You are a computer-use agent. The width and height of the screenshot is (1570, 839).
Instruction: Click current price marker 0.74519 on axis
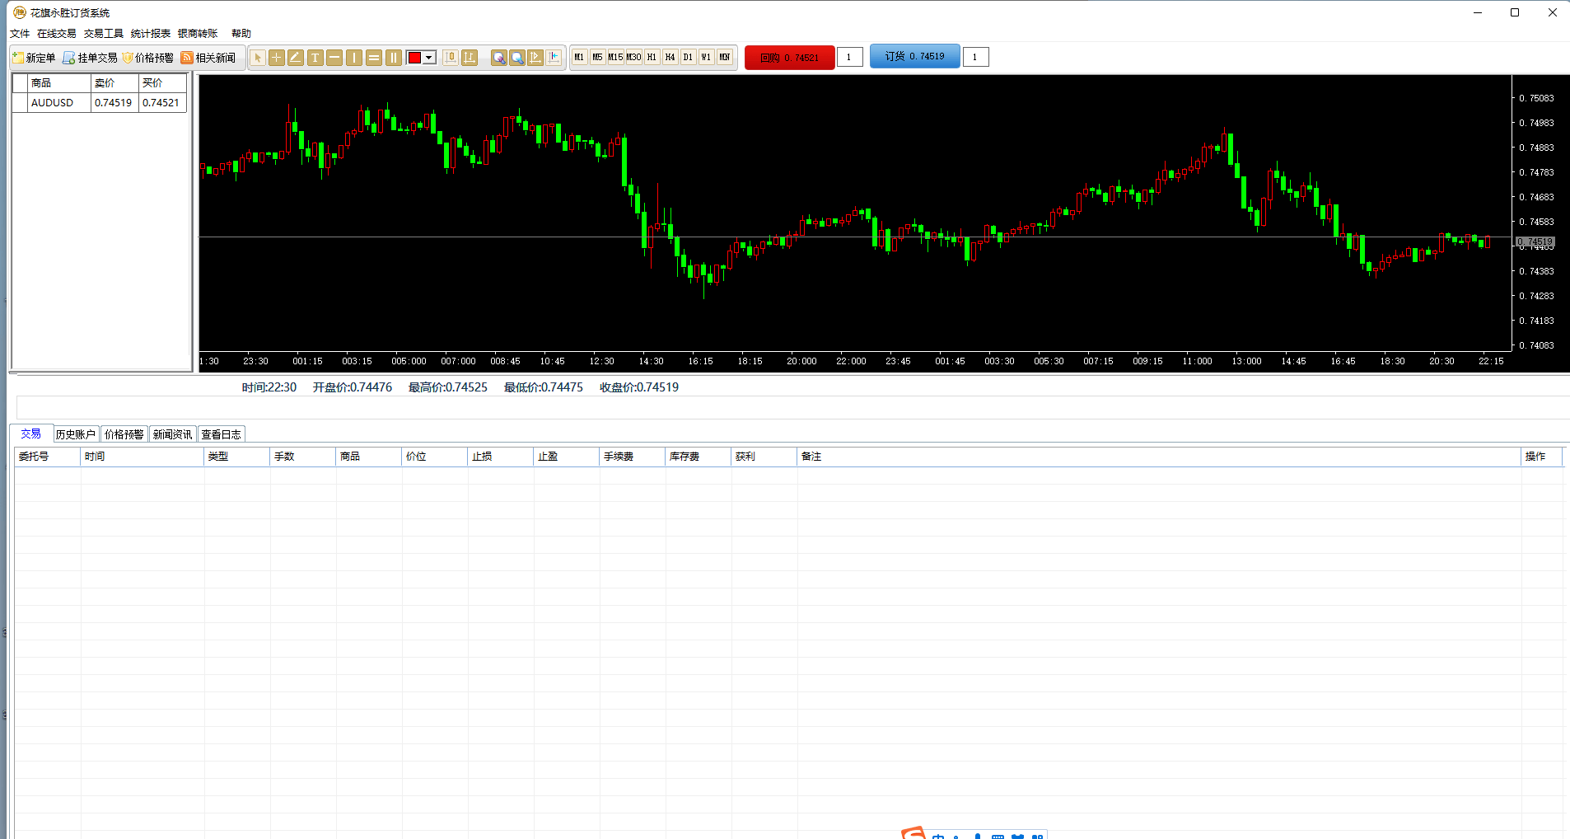pos(1535,241)
